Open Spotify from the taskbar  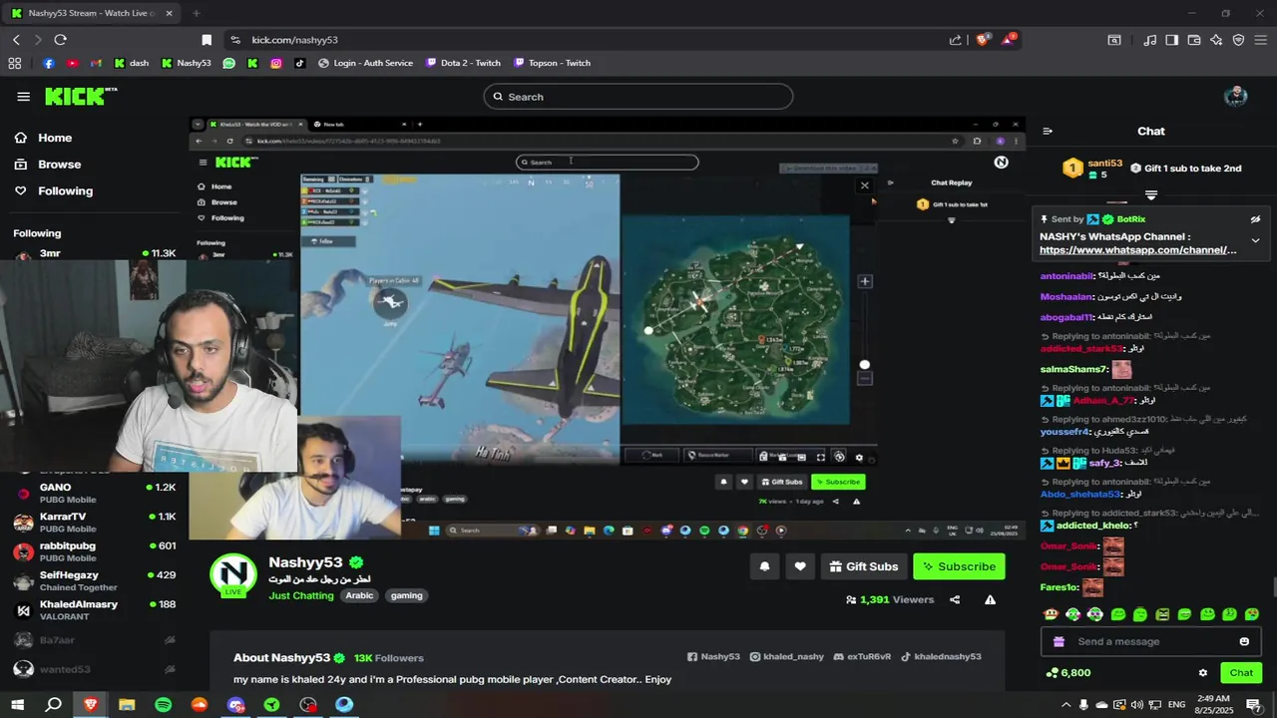click(163, 705)
